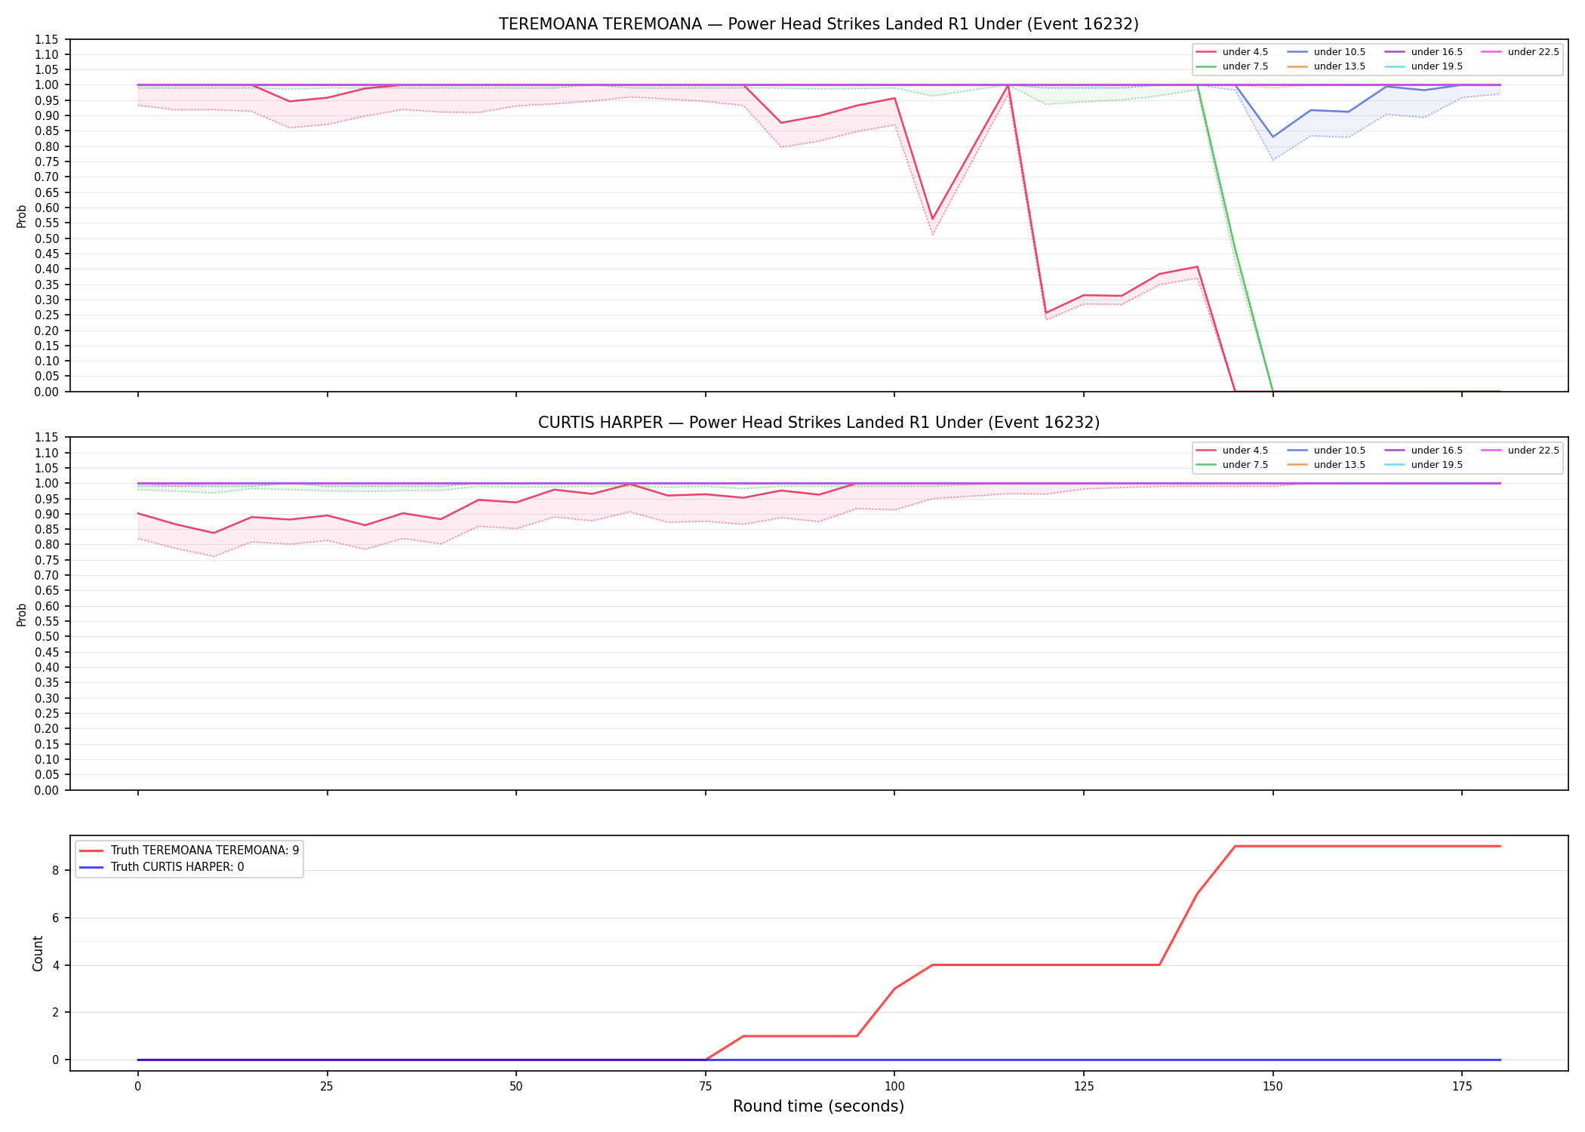Click the blue 'under 10.5' line sample in the CURTIS HARPER legend

pyautogui.click(x=1297, y=451)
